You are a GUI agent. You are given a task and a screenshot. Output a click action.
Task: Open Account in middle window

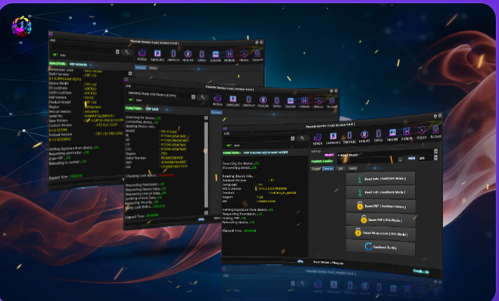[332, 103]
